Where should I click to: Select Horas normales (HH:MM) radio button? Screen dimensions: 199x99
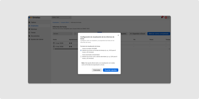tap(81, 50)
